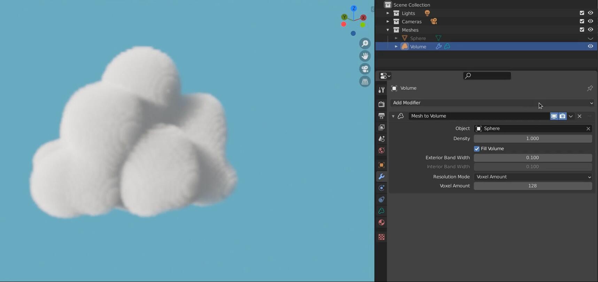This screenshot has width=598, height=282.
Task: Collapse the Meshes collection arrow
Action: click(388, 30)
